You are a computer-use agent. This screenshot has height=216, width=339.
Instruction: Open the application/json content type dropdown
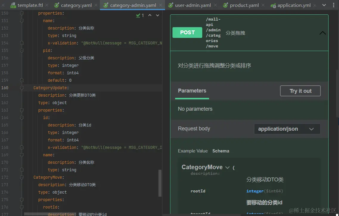287,129
